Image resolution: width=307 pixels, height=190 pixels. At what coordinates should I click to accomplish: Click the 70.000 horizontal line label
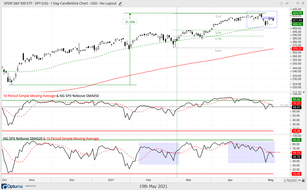(284, 105)
